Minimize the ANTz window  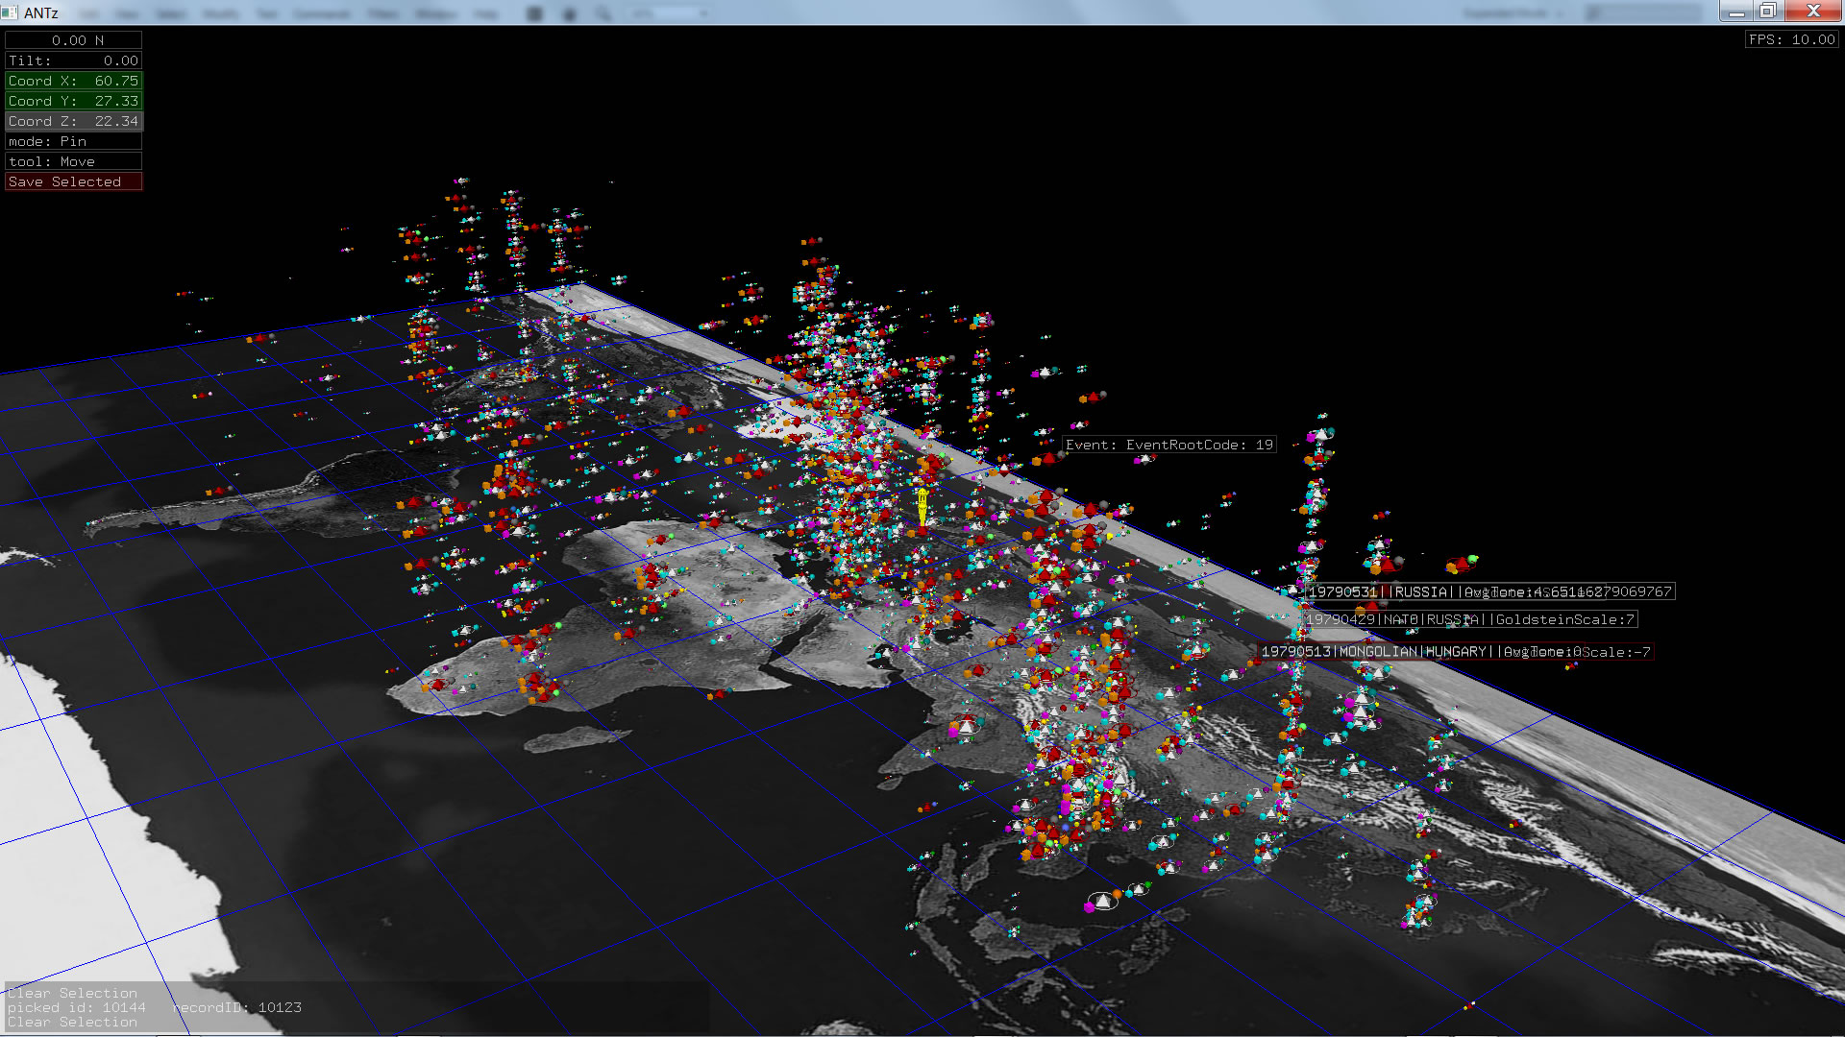[1736, 12]
